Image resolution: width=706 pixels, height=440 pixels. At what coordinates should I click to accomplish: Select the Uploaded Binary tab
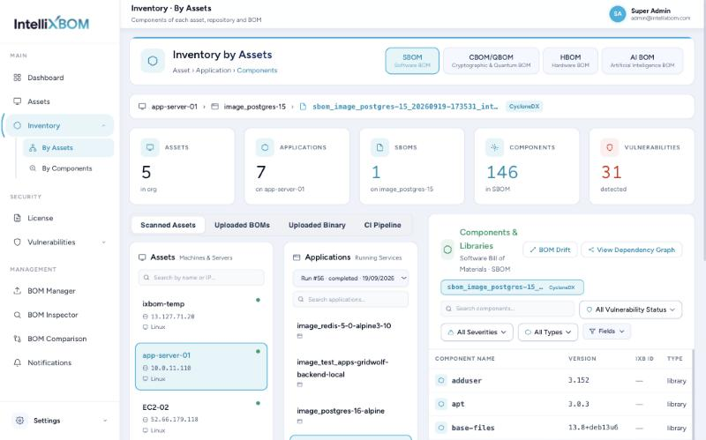click(317, 225)
